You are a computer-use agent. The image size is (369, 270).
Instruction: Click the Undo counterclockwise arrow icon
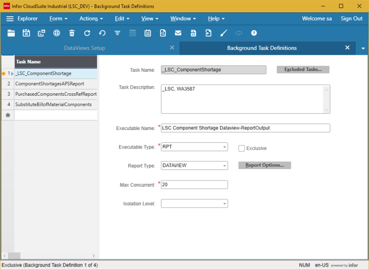102,33
